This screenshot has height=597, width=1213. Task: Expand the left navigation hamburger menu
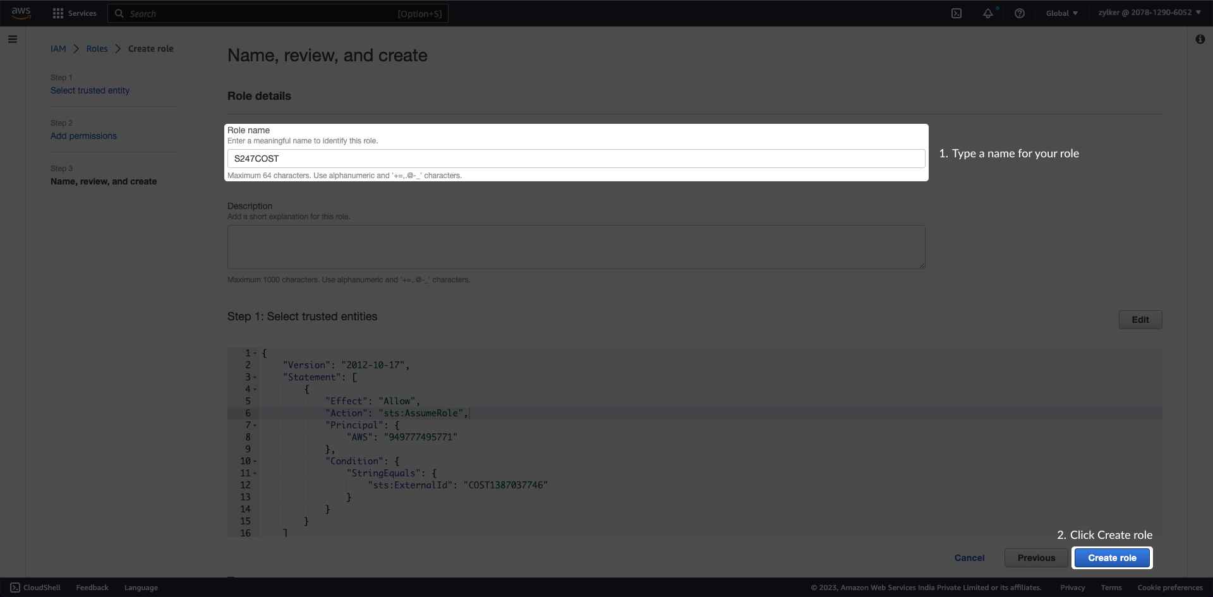[x=13, y=39]
